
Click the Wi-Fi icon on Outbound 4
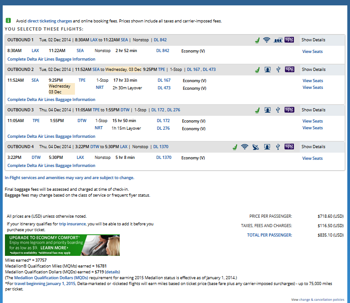[x=245, y=146]
